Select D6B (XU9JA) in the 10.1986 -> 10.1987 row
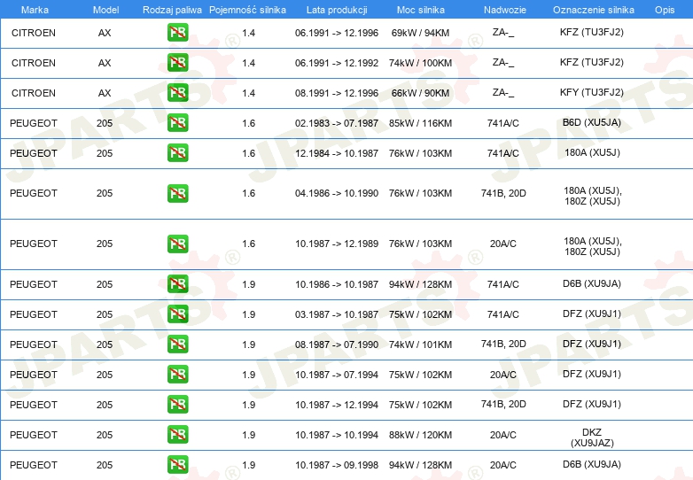693x480 pixels. (x=592, y=283)
